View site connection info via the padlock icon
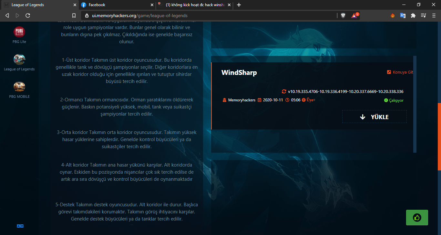The image size is (441, 235). coord(87,15)
